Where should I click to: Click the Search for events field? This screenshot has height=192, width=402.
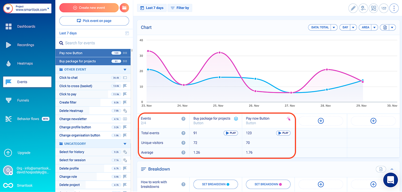(x=94, y=43)
